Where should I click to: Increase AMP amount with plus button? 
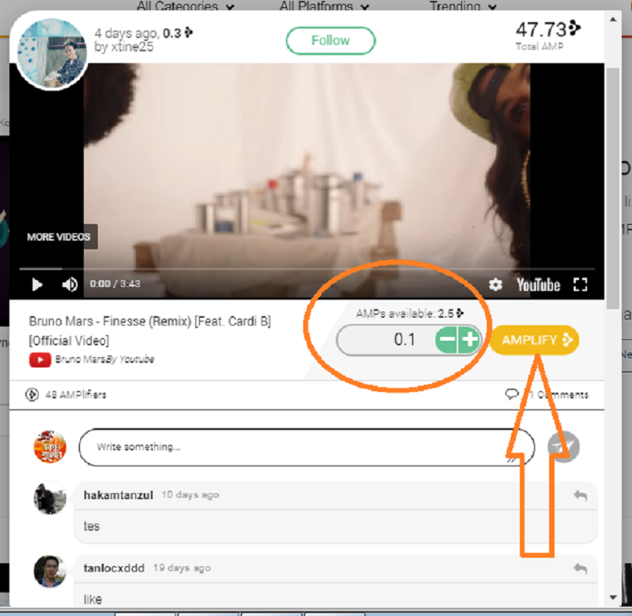[x=470, y=340]
